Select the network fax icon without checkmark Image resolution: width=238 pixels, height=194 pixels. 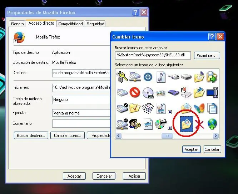pyautogui.click(x=135, y=77)
